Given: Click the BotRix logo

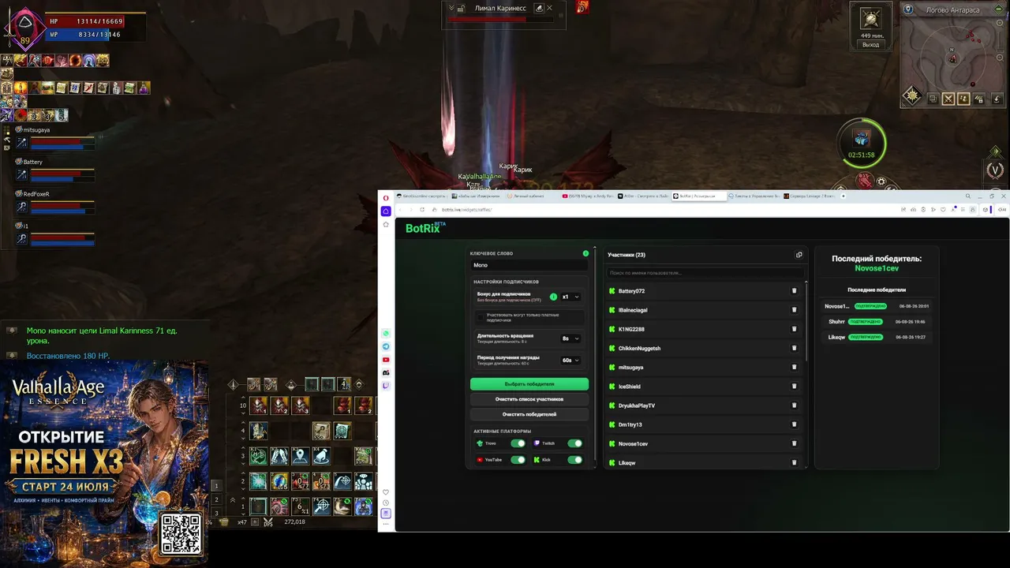Looking at the screenshot, I should pos(425,228).
